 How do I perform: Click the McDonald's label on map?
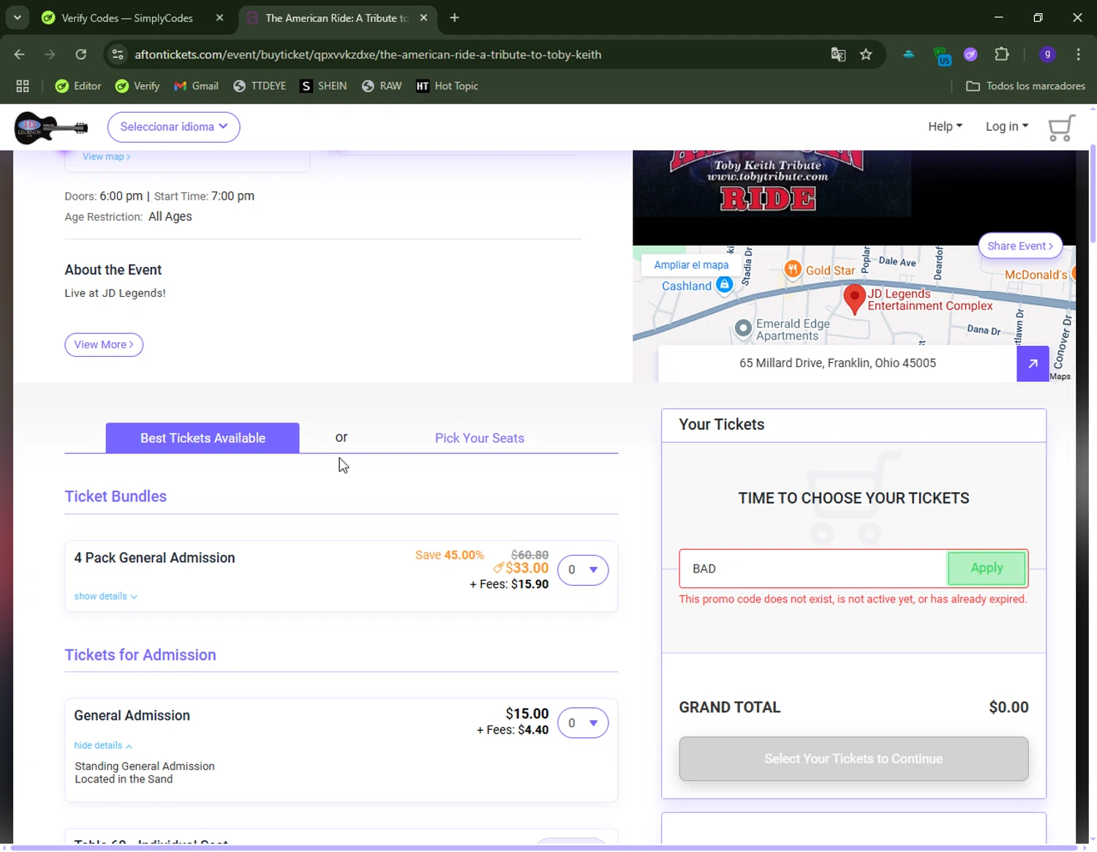point(1036,275)
